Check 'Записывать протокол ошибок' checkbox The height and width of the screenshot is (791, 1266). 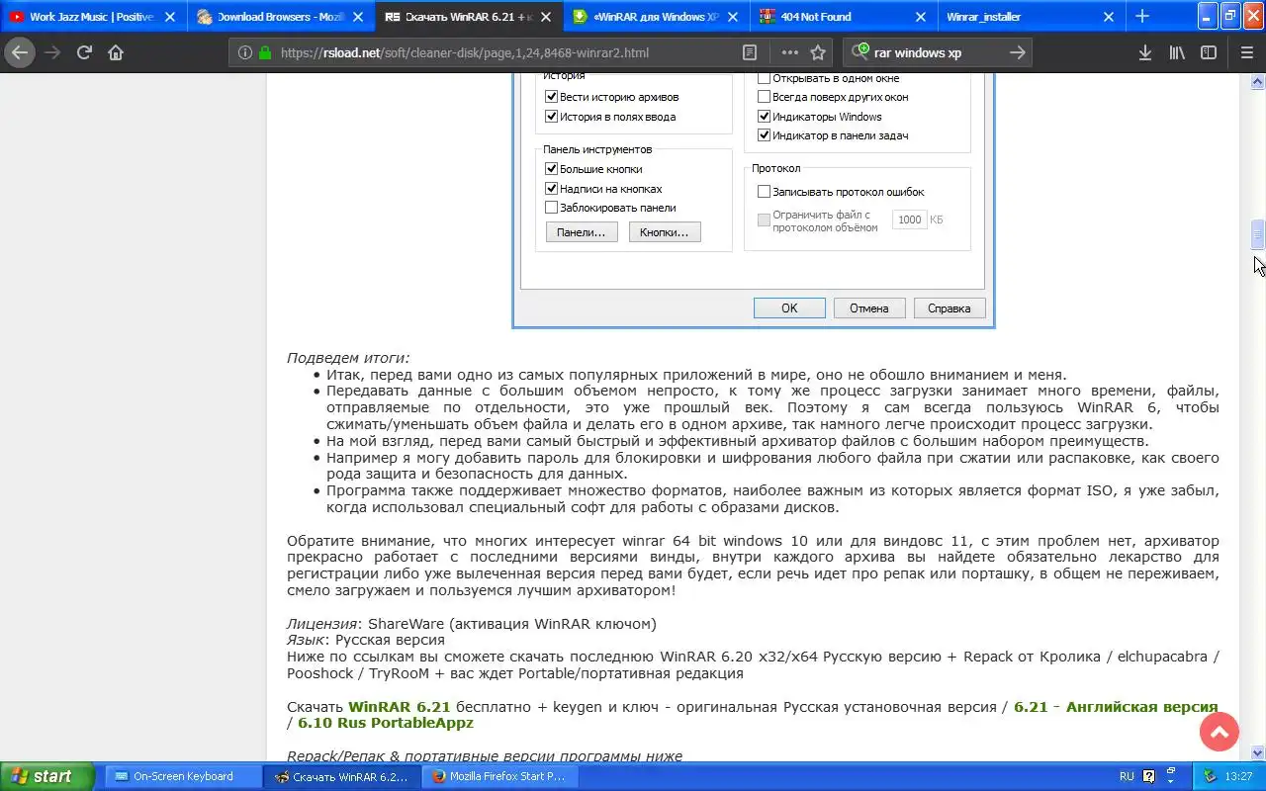764,192
